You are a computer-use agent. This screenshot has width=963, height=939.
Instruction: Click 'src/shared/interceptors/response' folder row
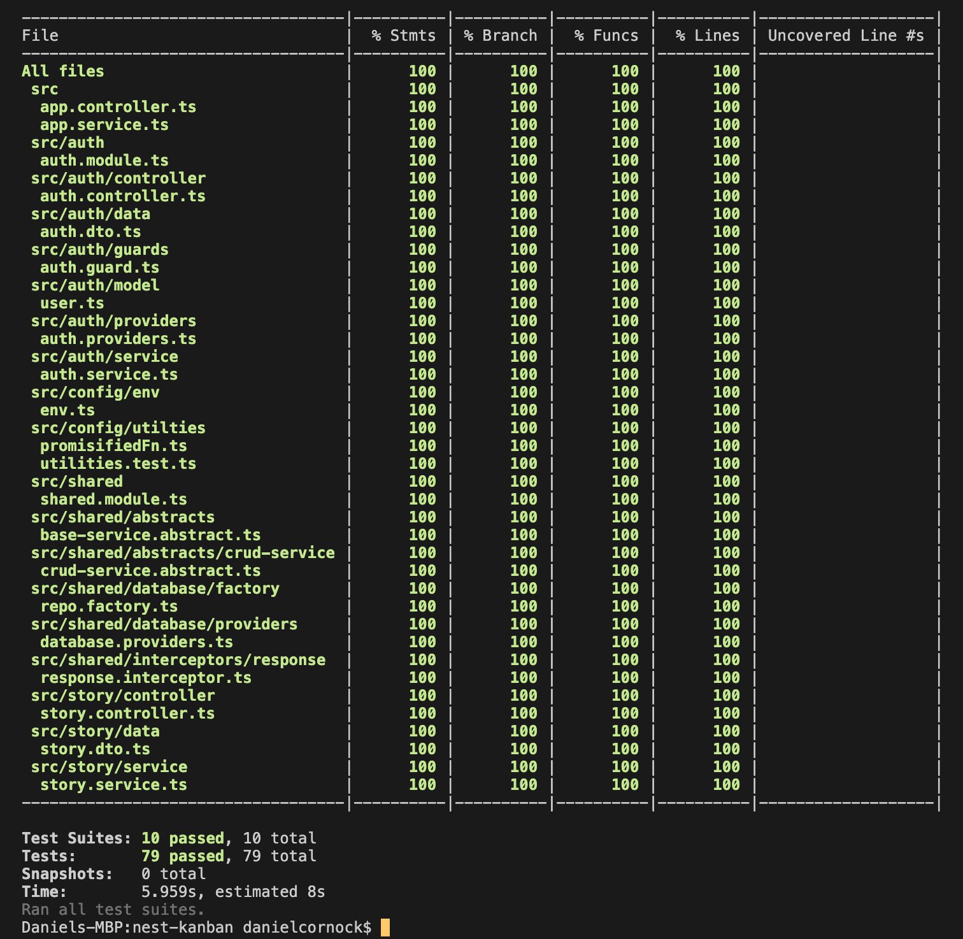tap(178, 659)
